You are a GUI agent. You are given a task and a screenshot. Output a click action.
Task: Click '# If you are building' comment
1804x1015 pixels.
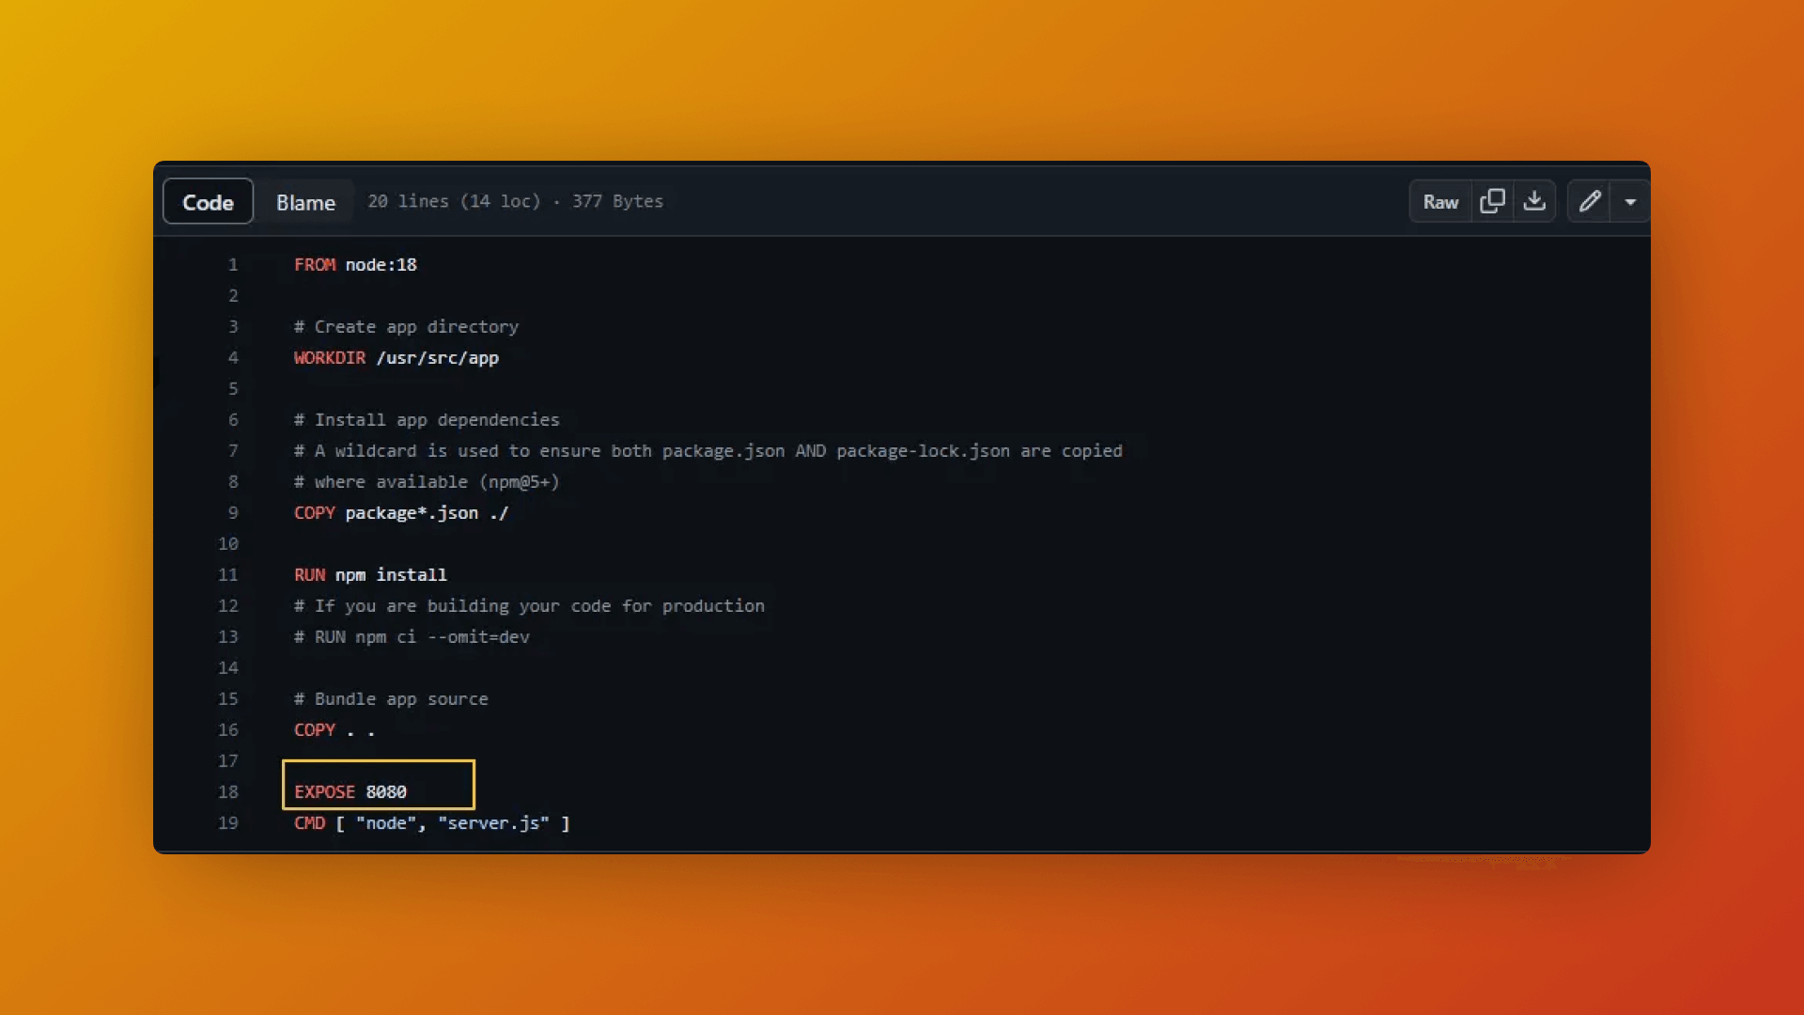529,606
